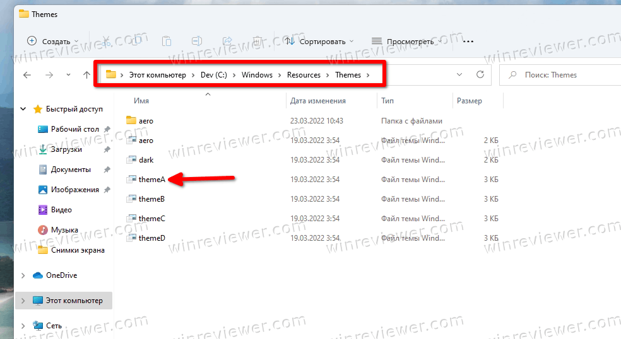Refresh the folder view

pyautogui.click(x=480, y=75)
